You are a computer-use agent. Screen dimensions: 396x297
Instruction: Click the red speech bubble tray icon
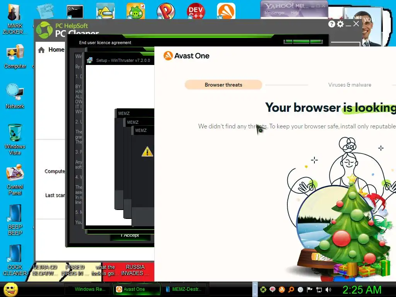[x=272, y=290]
